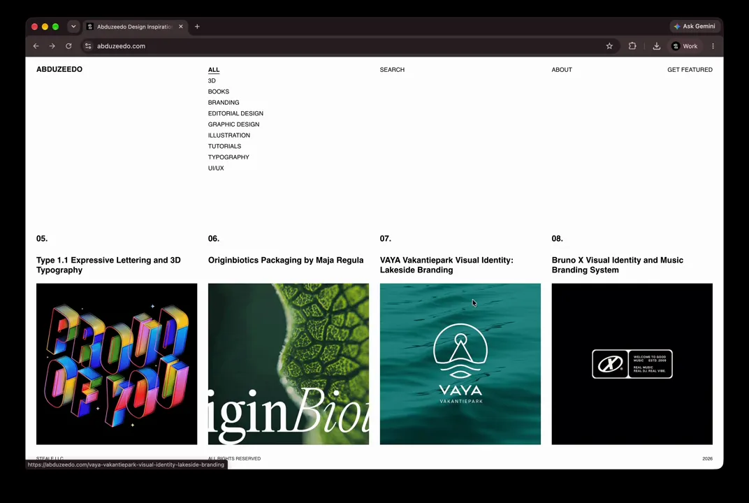Screen dimensions: 749x503
Task: Click the VAYA Vakantiepark teal thumbnail
Action: coord(460,364)
